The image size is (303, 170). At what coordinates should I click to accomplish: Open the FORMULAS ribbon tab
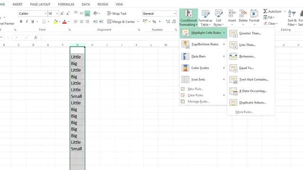66,4
